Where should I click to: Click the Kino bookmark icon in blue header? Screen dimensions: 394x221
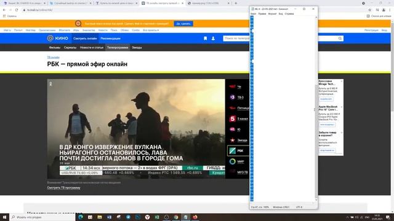205,38
